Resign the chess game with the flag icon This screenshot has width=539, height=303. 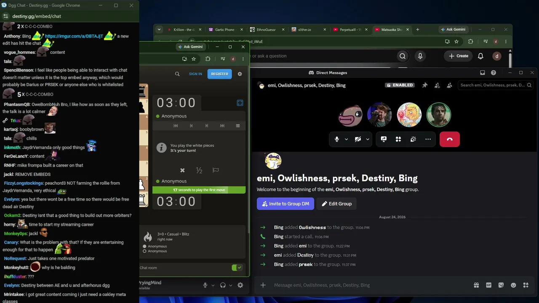pyautogui.click(x=216, y=170)
